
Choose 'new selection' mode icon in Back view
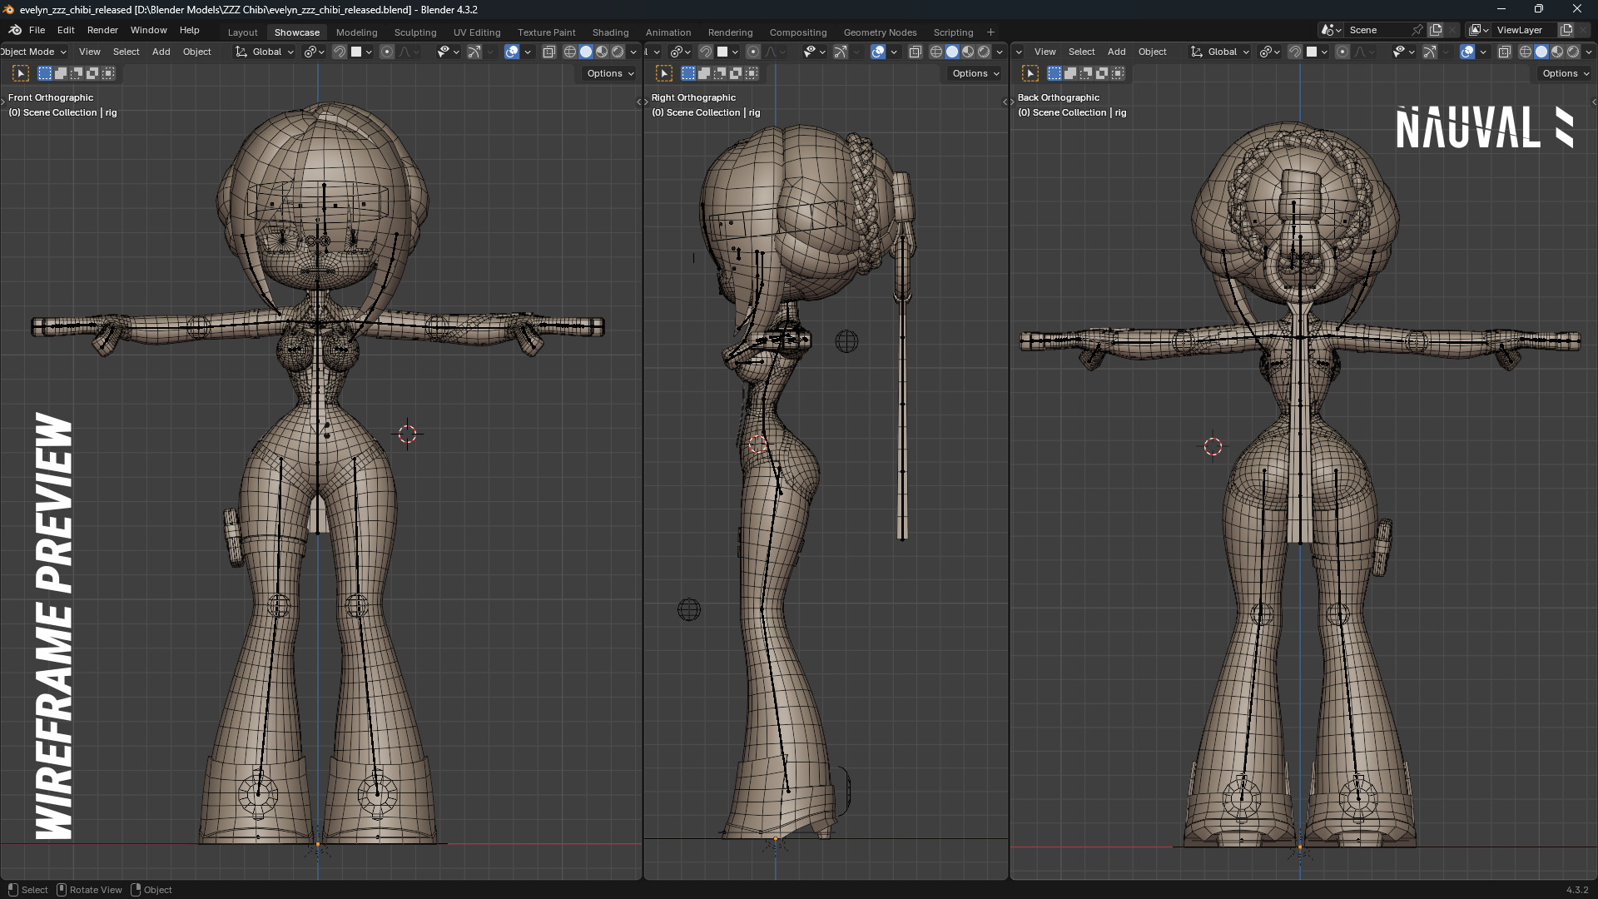1055,73
